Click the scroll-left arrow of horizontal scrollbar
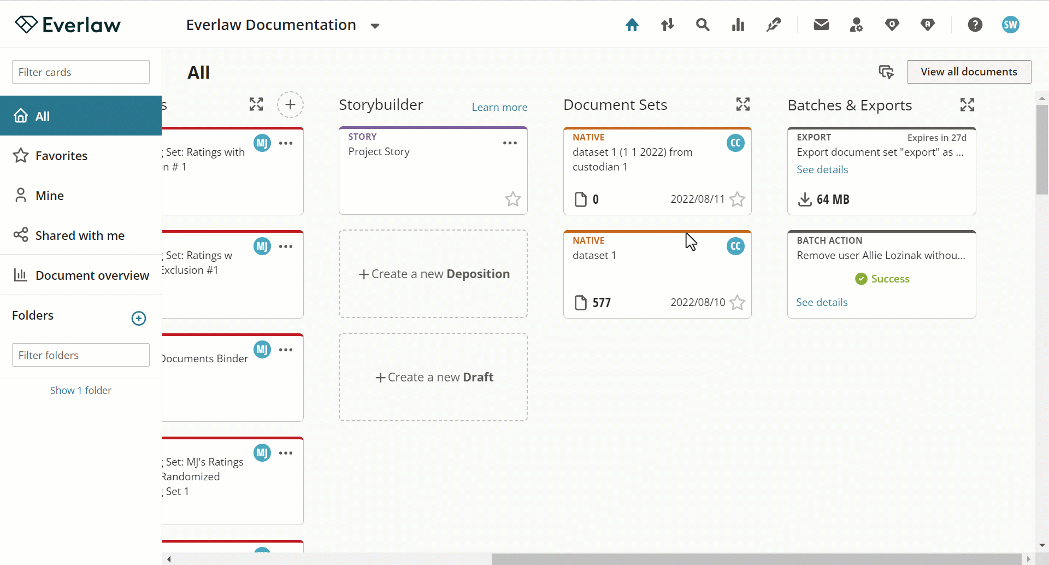 (x=169, y=559)
